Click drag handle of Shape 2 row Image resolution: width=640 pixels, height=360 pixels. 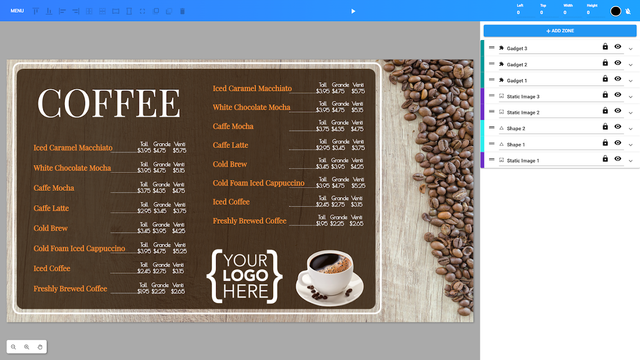(491, 128)
